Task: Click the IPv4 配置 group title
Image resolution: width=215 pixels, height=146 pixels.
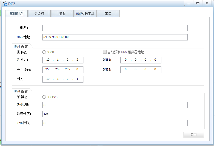Action: pos(21,46)
